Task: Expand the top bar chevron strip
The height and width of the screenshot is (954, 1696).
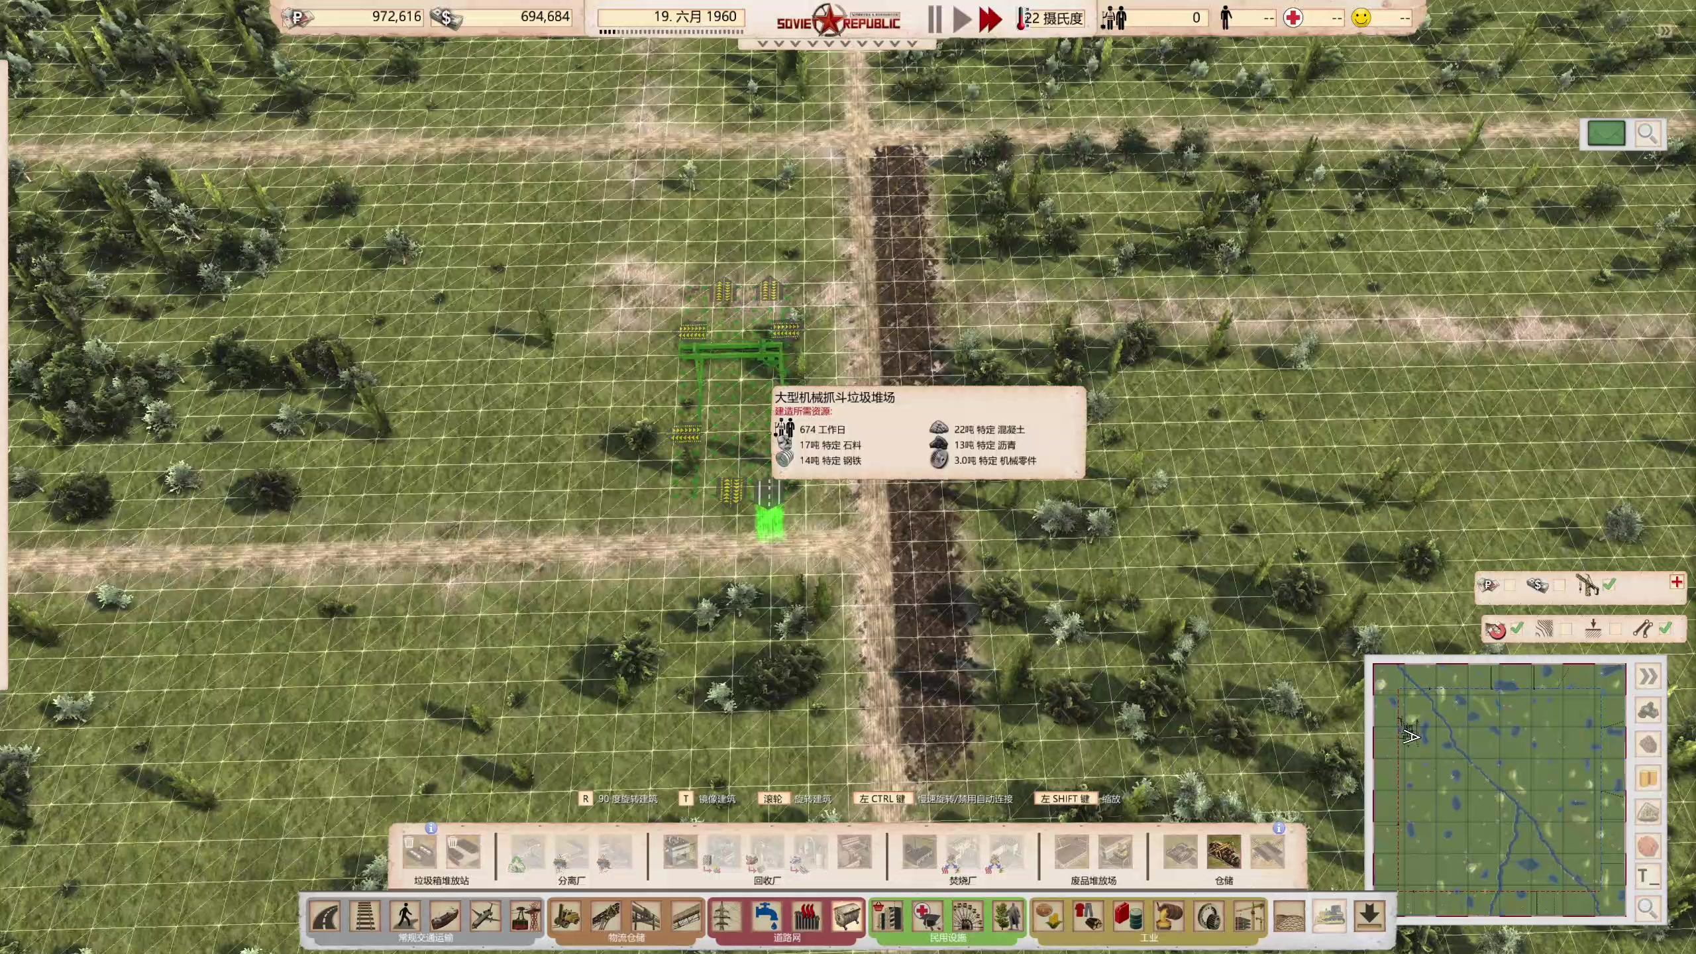Action: click(x=837, y=44)
